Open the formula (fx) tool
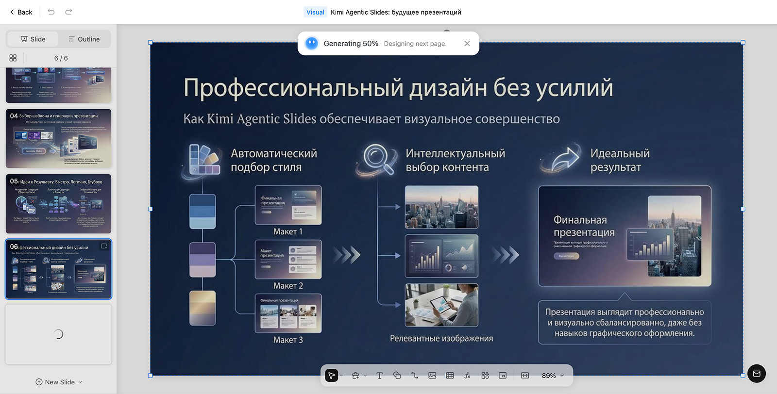 point(467,376)
